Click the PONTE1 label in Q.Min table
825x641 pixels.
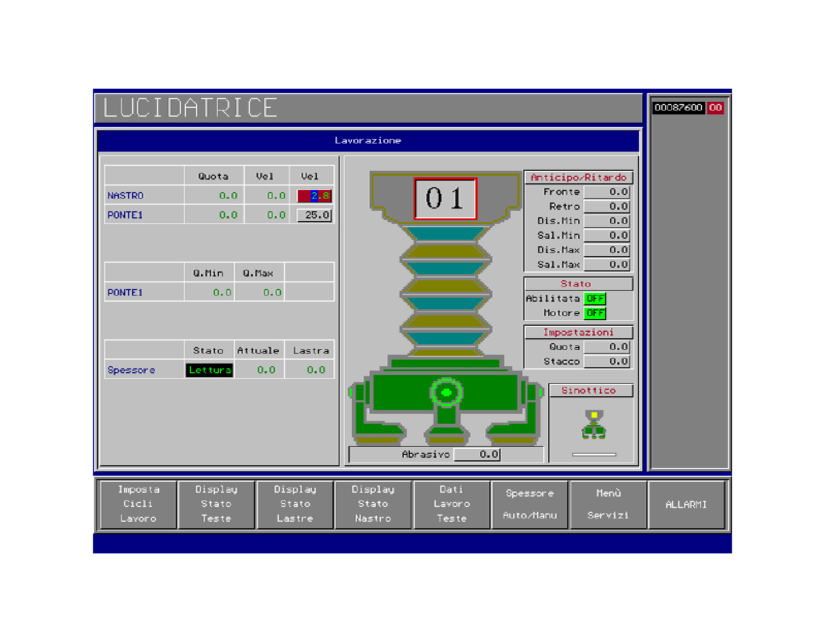(x=125, y=293)
